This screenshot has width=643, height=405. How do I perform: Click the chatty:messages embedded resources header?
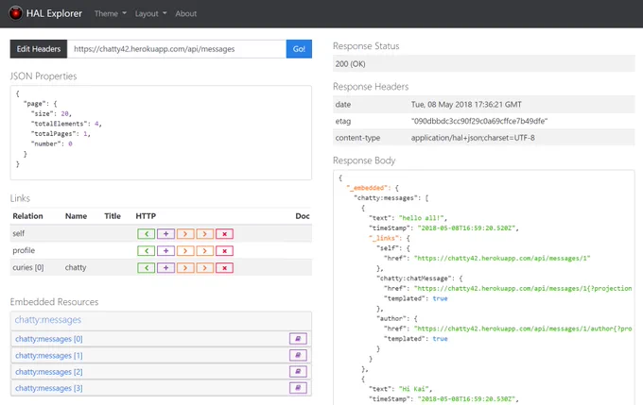(48, 320)
